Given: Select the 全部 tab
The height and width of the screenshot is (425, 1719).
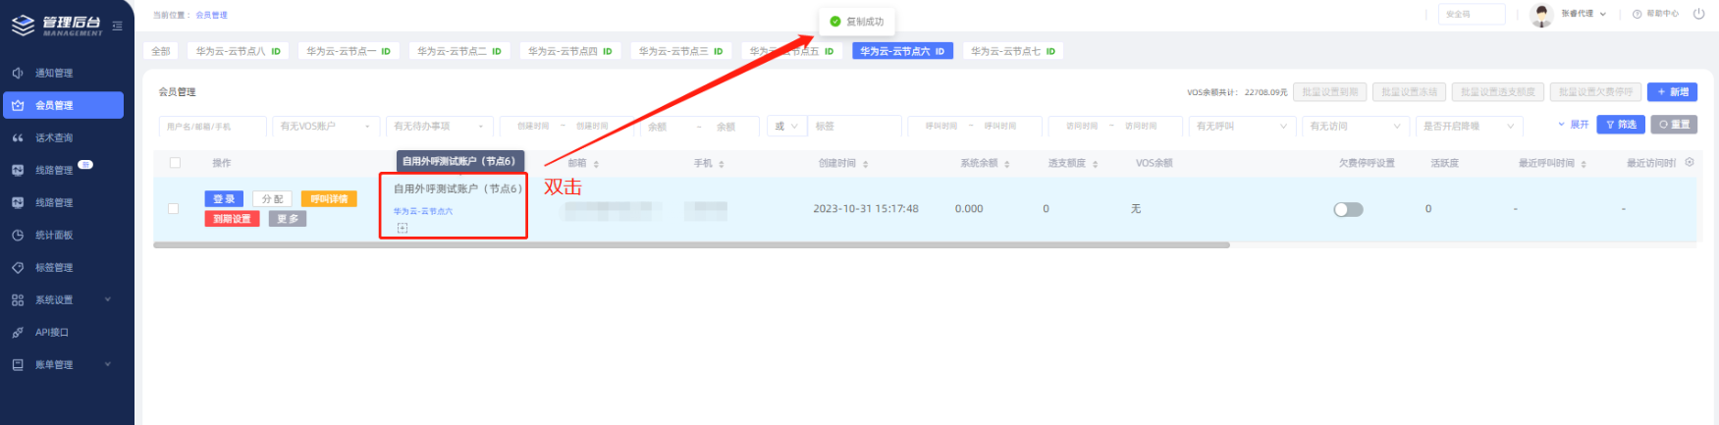Looking at the screenshot, I should point(161,51).
